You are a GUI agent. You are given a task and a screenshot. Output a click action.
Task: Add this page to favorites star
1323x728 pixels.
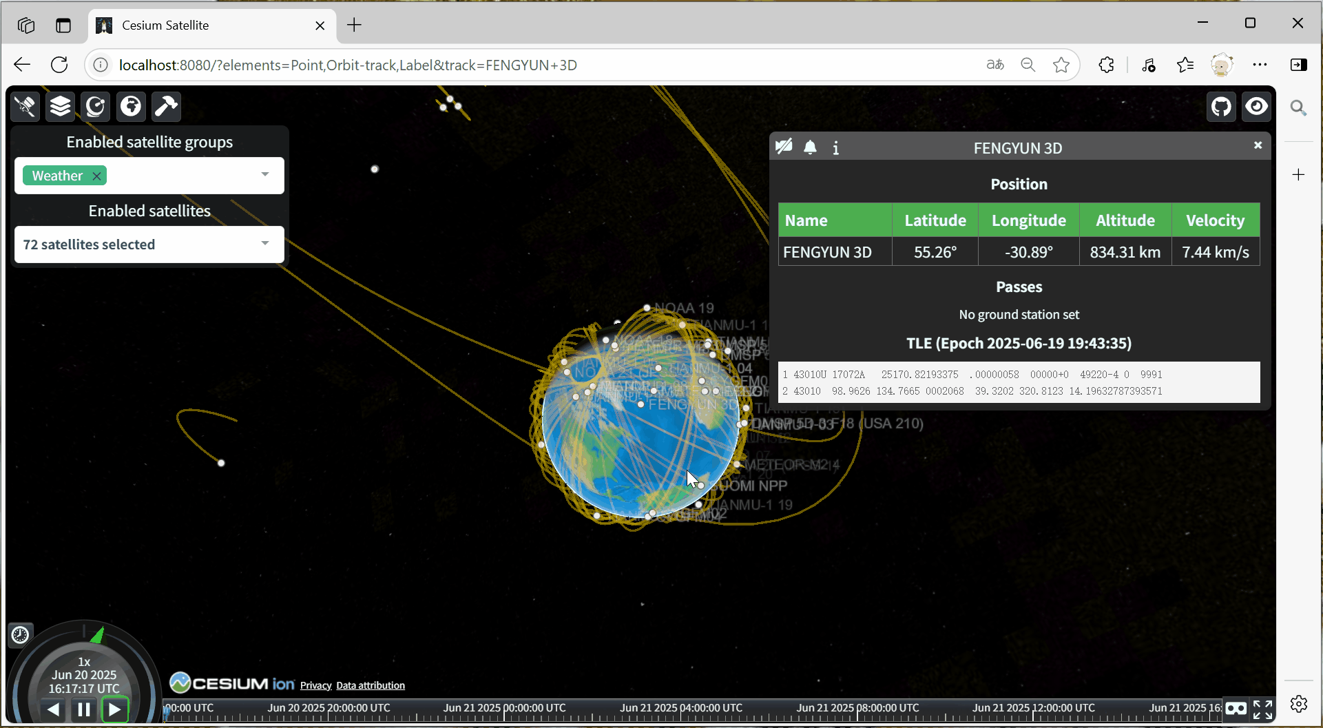(1061, 65)
